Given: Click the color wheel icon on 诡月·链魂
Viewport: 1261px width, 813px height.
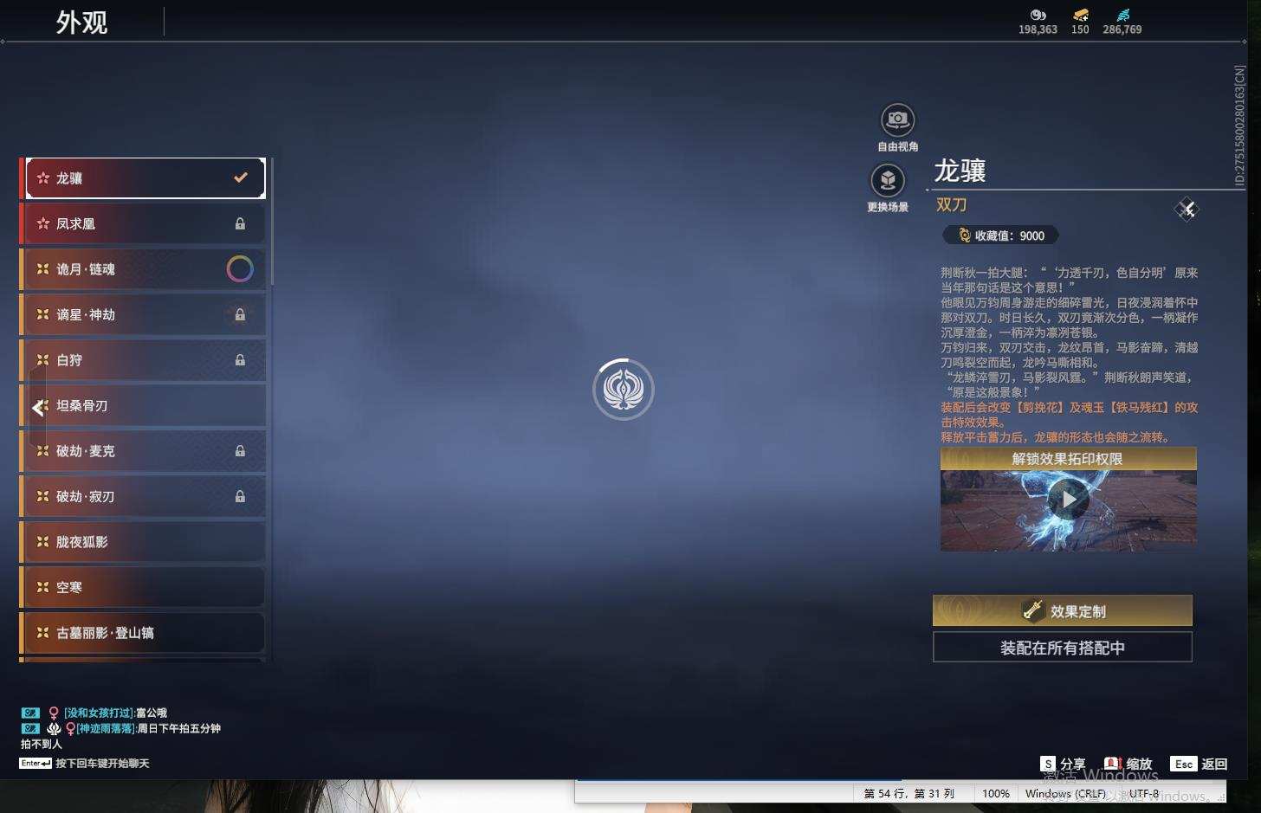Looking at the screenshot, I should tap(240, 269).
